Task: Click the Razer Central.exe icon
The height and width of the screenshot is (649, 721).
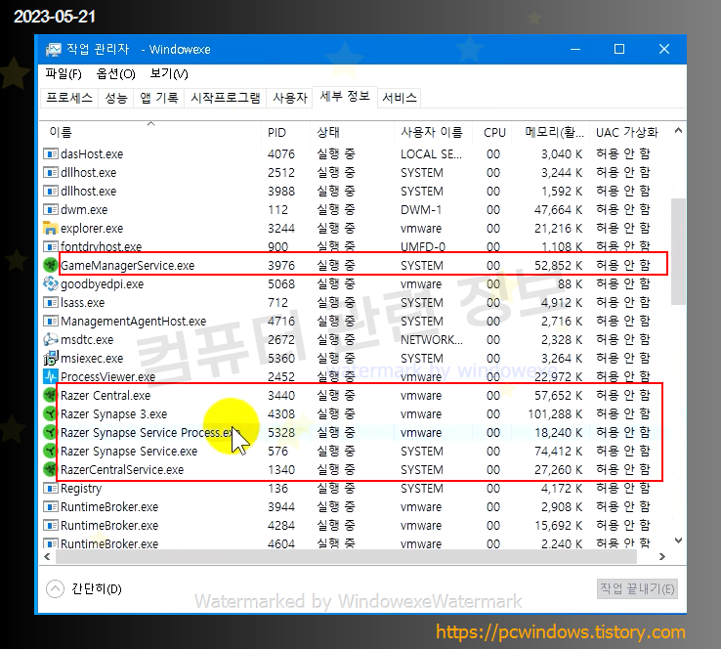Action: pyautogui.click(x=50, y=395)
